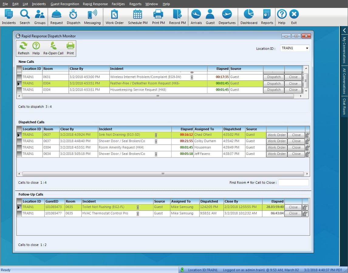The height and width of the screenshot is (273, 348).
Task: Show guest Arrivals list
Action: tap(196, 17)
